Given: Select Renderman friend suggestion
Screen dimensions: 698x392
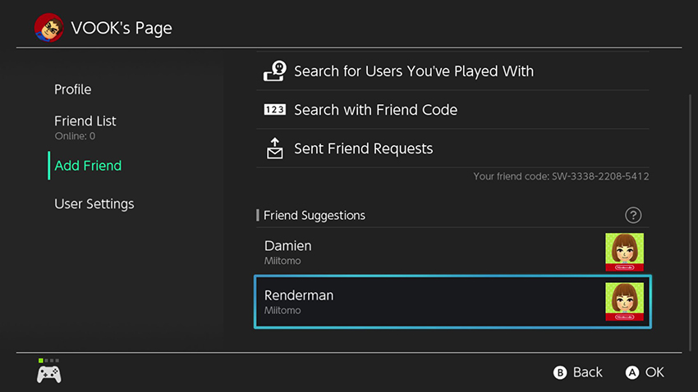Looking at the screenshot, I should [427, 301].
